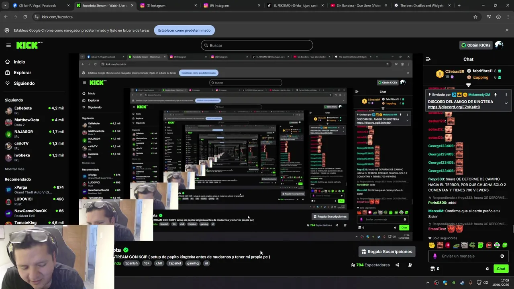Click the Establecer como predeterminado button
This screenshot has height=289, width=514.
(x=184, y=31)
